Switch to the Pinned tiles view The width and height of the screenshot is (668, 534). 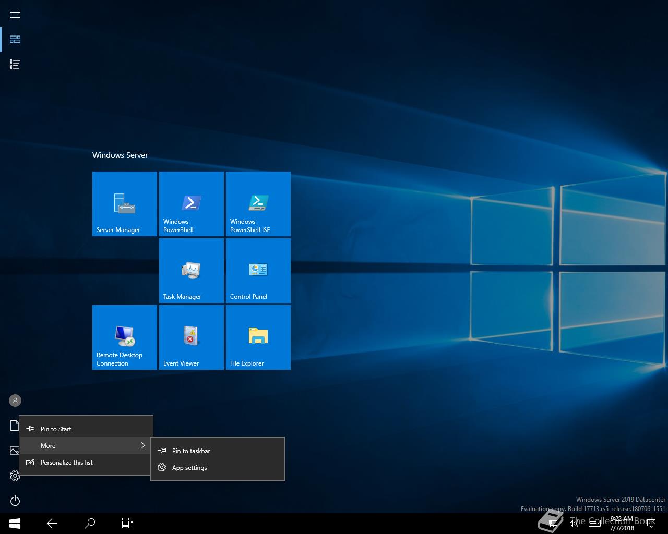point(15,40)
